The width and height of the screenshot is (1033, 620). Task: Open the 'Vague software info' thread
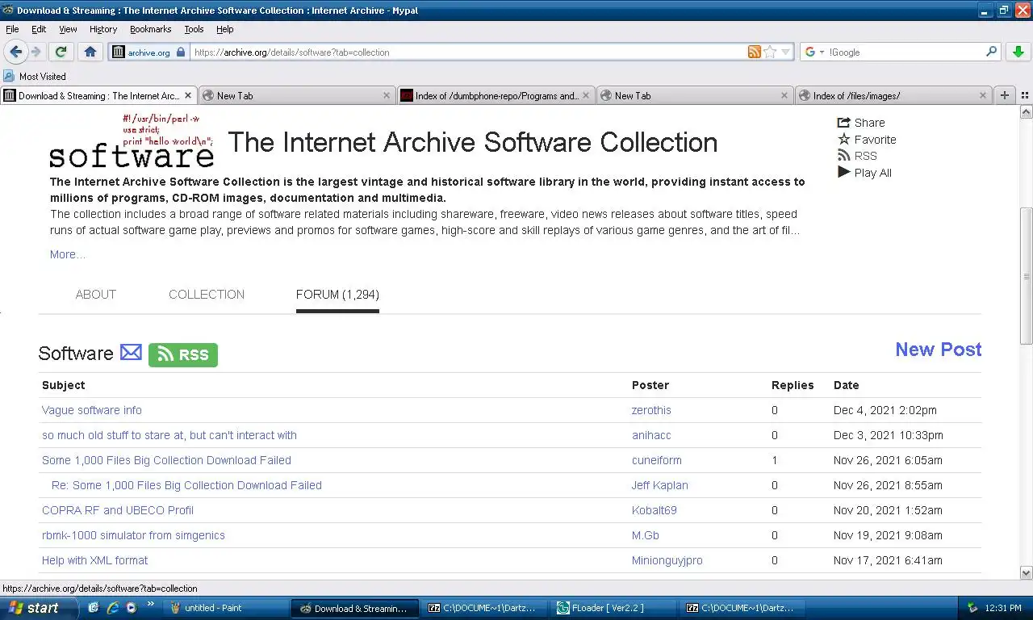point(92,410)
